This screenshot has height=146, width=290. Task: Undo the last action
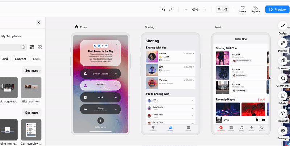coord(163,9)
